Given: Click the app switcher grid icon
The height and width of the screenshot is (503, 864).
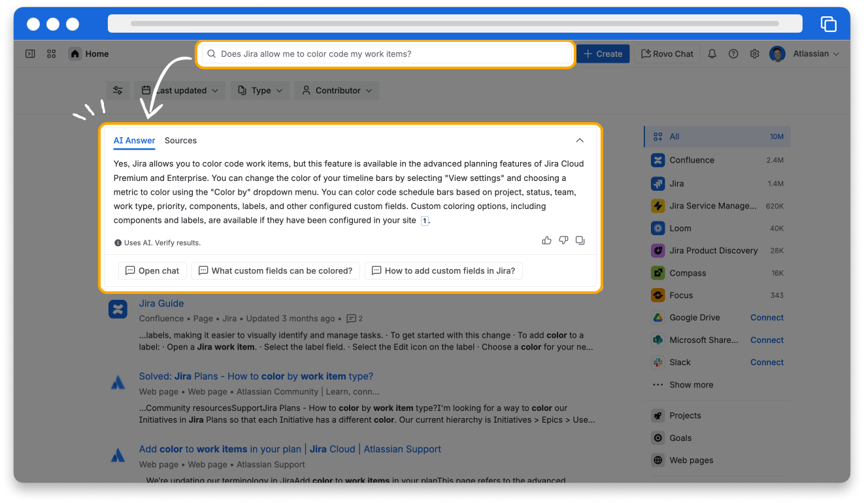Looking at the screenshot, I should pyautogui.click(x=52, y=54).
